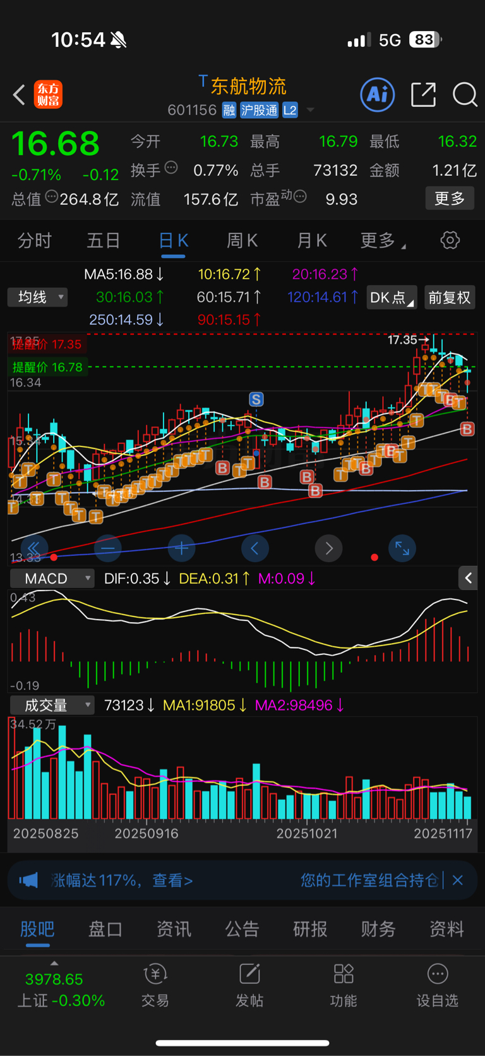
Task: Open the Ai assistant icon
Action: tap(378, 95)
